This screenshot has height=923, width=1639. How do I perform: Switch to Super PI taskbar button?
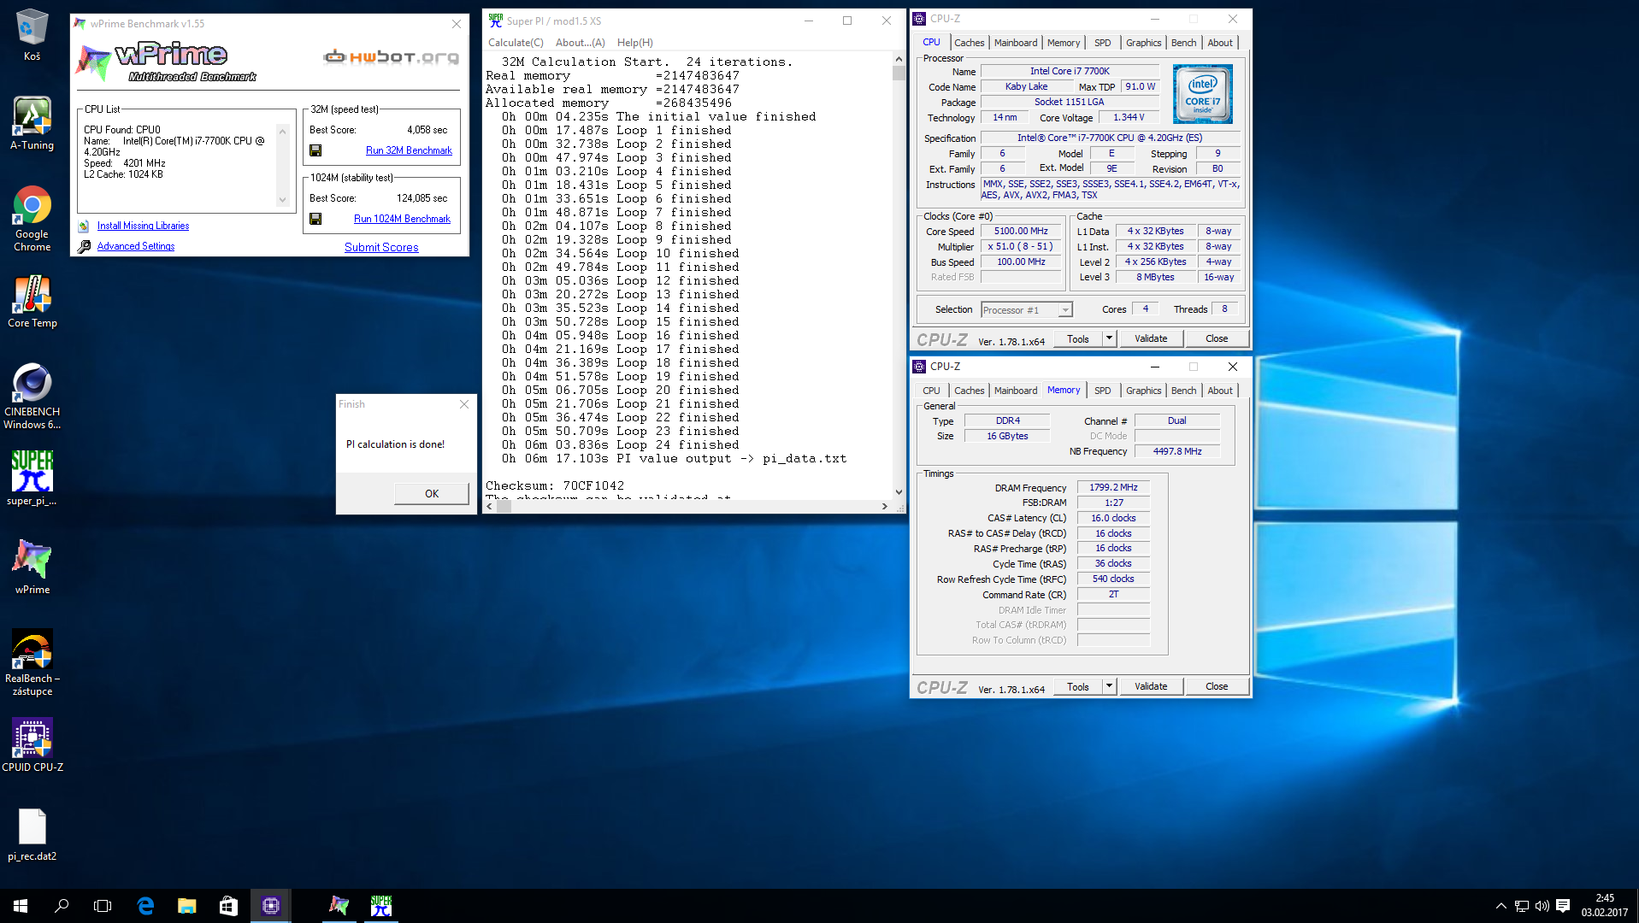tap(381, 906)
